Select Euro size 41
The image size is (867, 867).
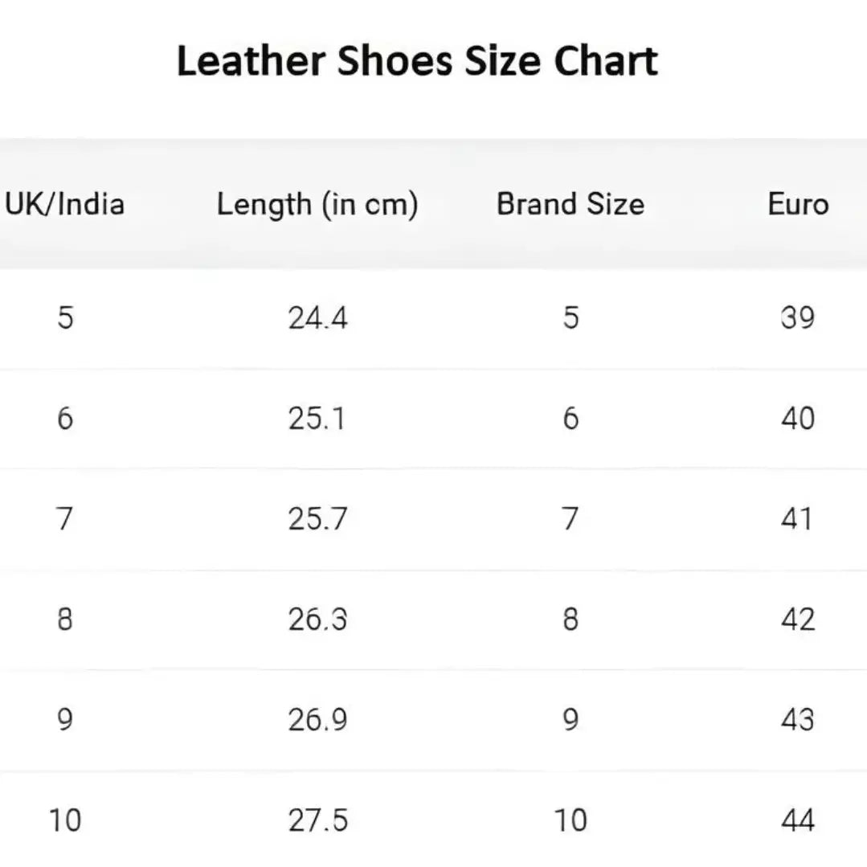[x=798, y=519]
